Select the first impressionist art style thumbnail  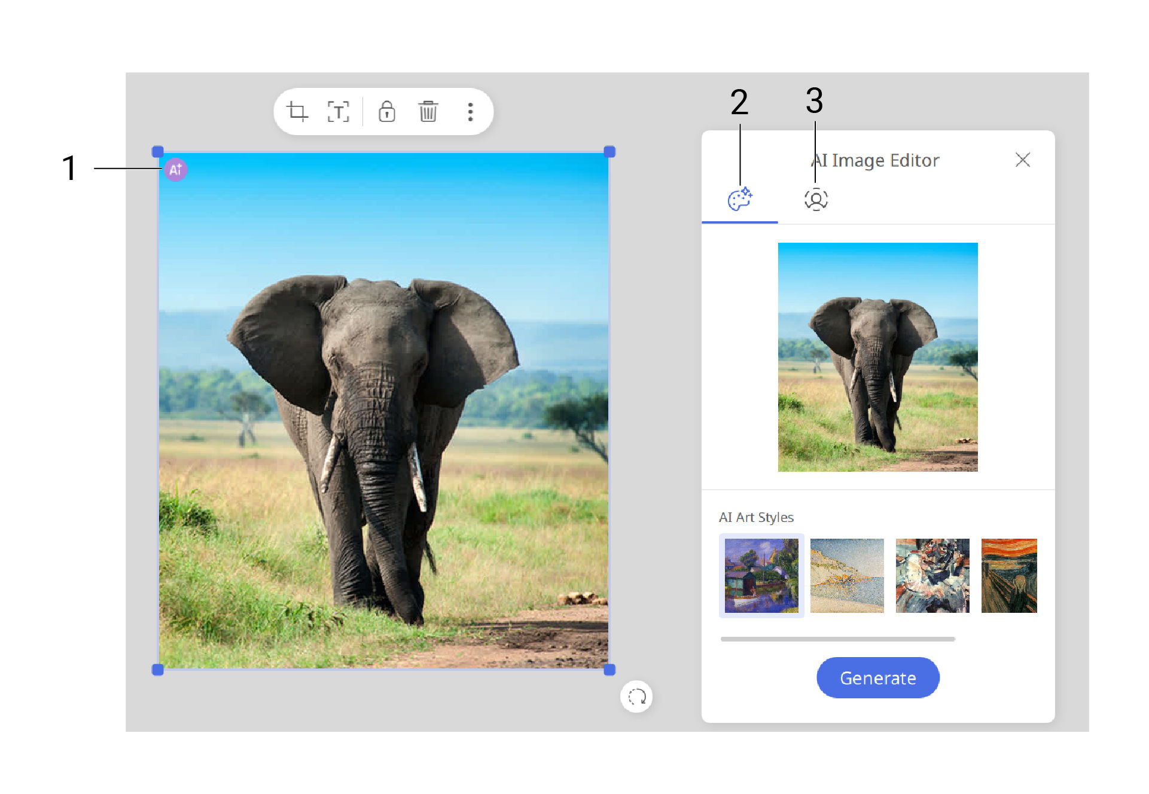[x=761, y=575]
